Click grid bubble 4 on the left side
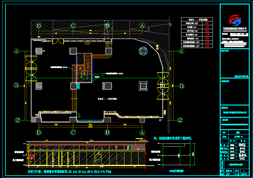This screenshot has height=178, width=253. [x=16, y=51]
